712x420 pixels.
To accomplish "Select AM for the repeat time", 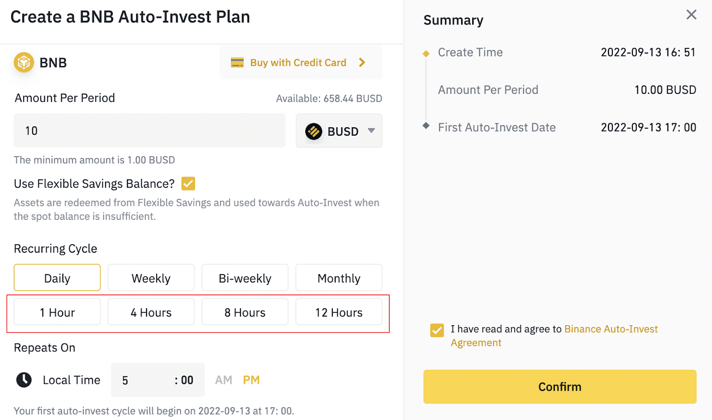I will pyautogui.click(x=223, y=380).
